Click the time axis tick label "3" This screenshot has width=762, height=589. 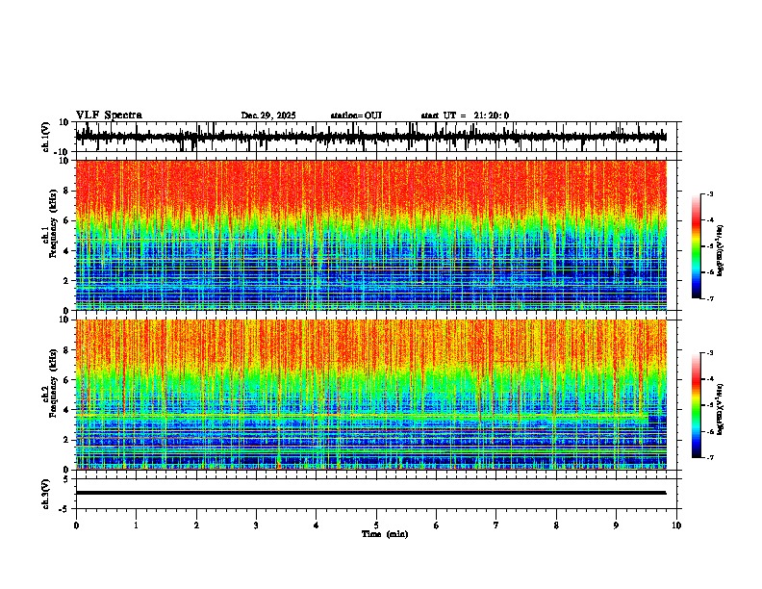coord(256,525)
